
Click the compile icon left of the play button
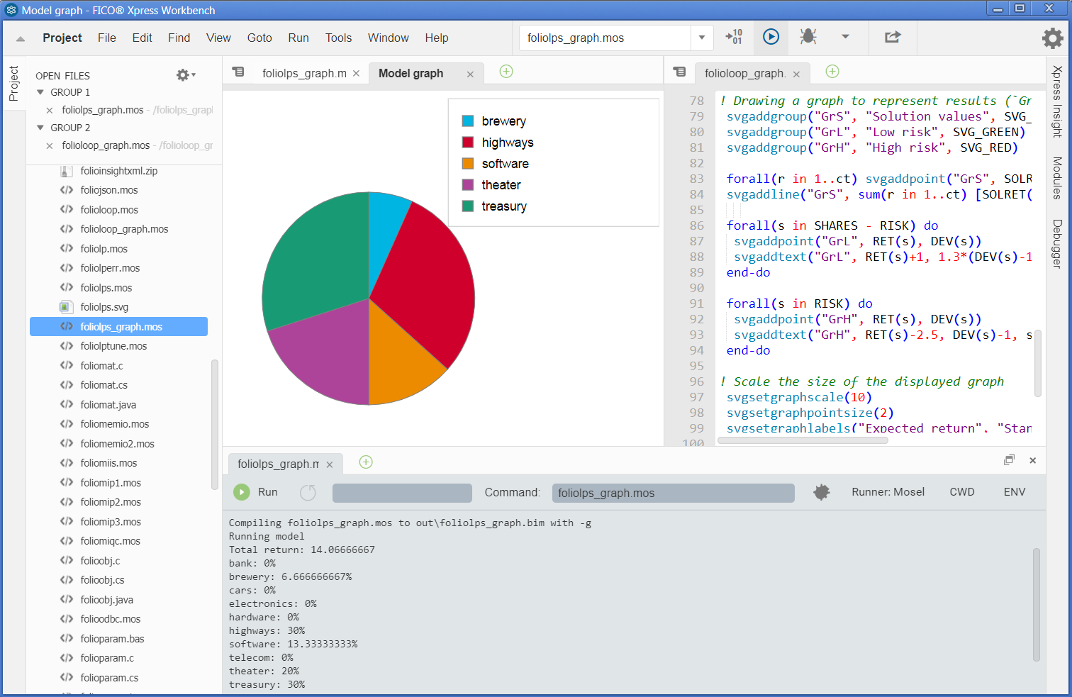click(x=734, y=38)
